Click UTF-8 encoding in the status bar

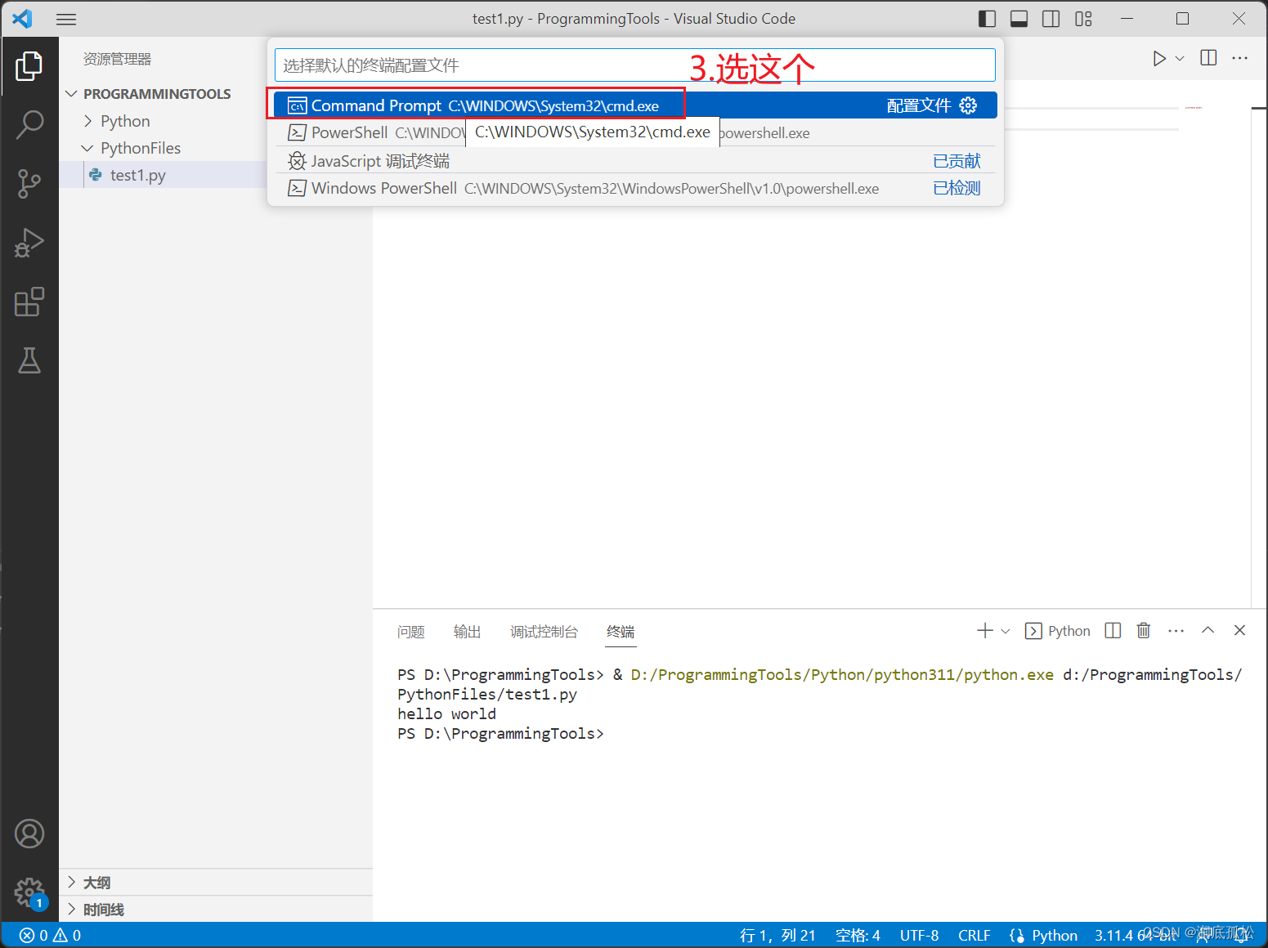tap(919, 935)
